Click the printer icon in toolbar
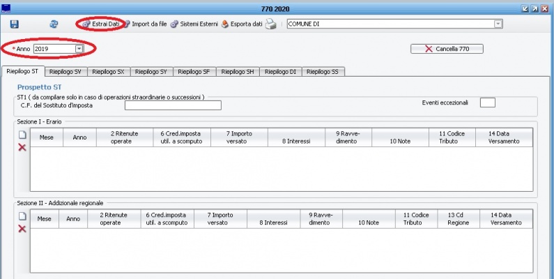This screenshot has width=554, height=279. click(x=270, y=24)
